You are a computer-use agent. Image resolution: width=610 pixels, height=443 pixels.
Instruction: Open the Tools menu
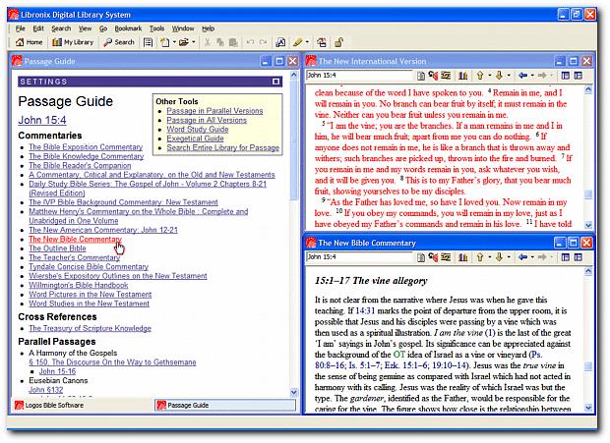click(156, 28)
